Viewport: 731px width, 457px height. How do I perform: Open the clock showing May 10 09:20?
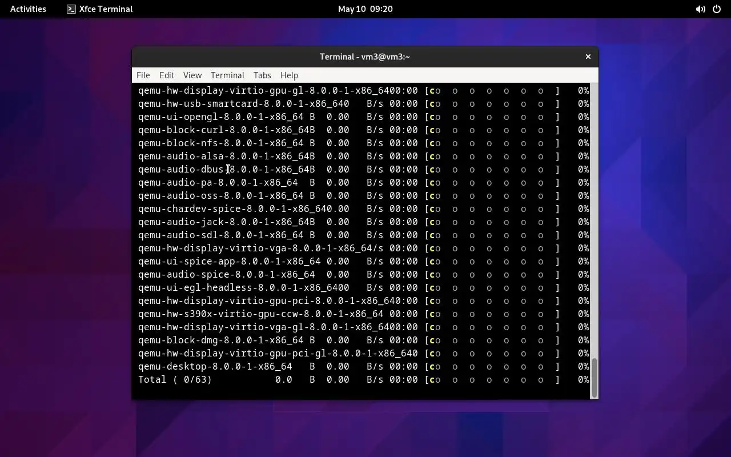pyautogui.click(x=365, y=9)
